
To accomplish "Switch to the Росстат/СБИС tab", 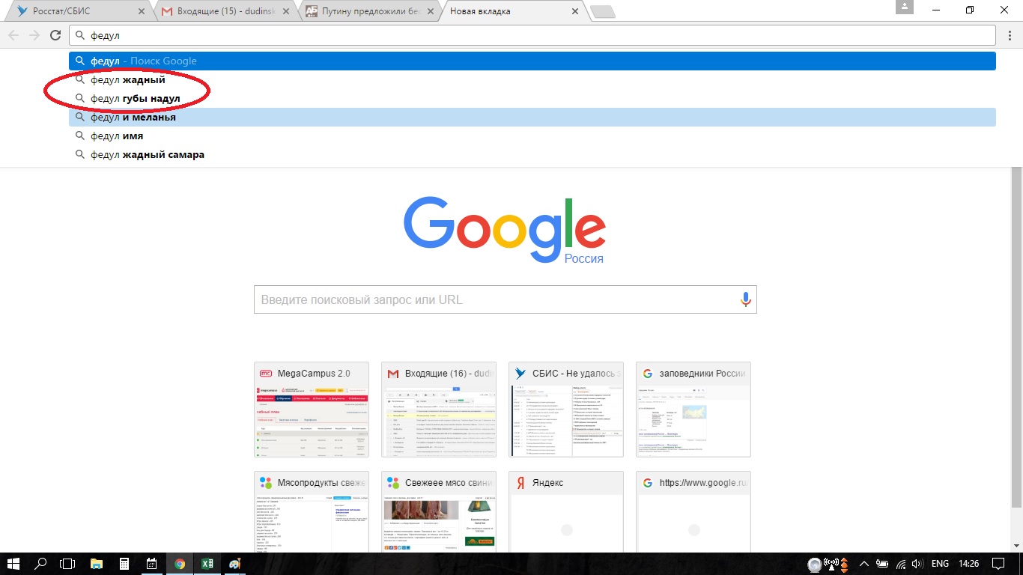I will click(79, 11).
